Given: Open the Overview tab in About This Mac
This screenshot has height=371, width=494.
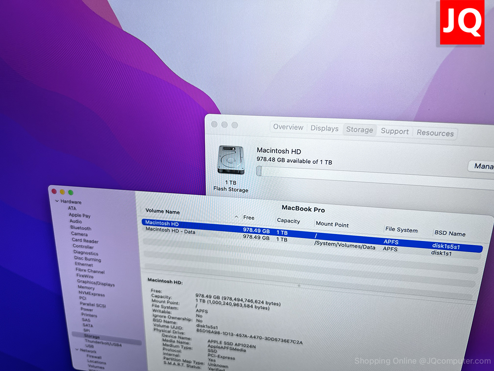Looking at the screenshot, I should click(288, 127).
